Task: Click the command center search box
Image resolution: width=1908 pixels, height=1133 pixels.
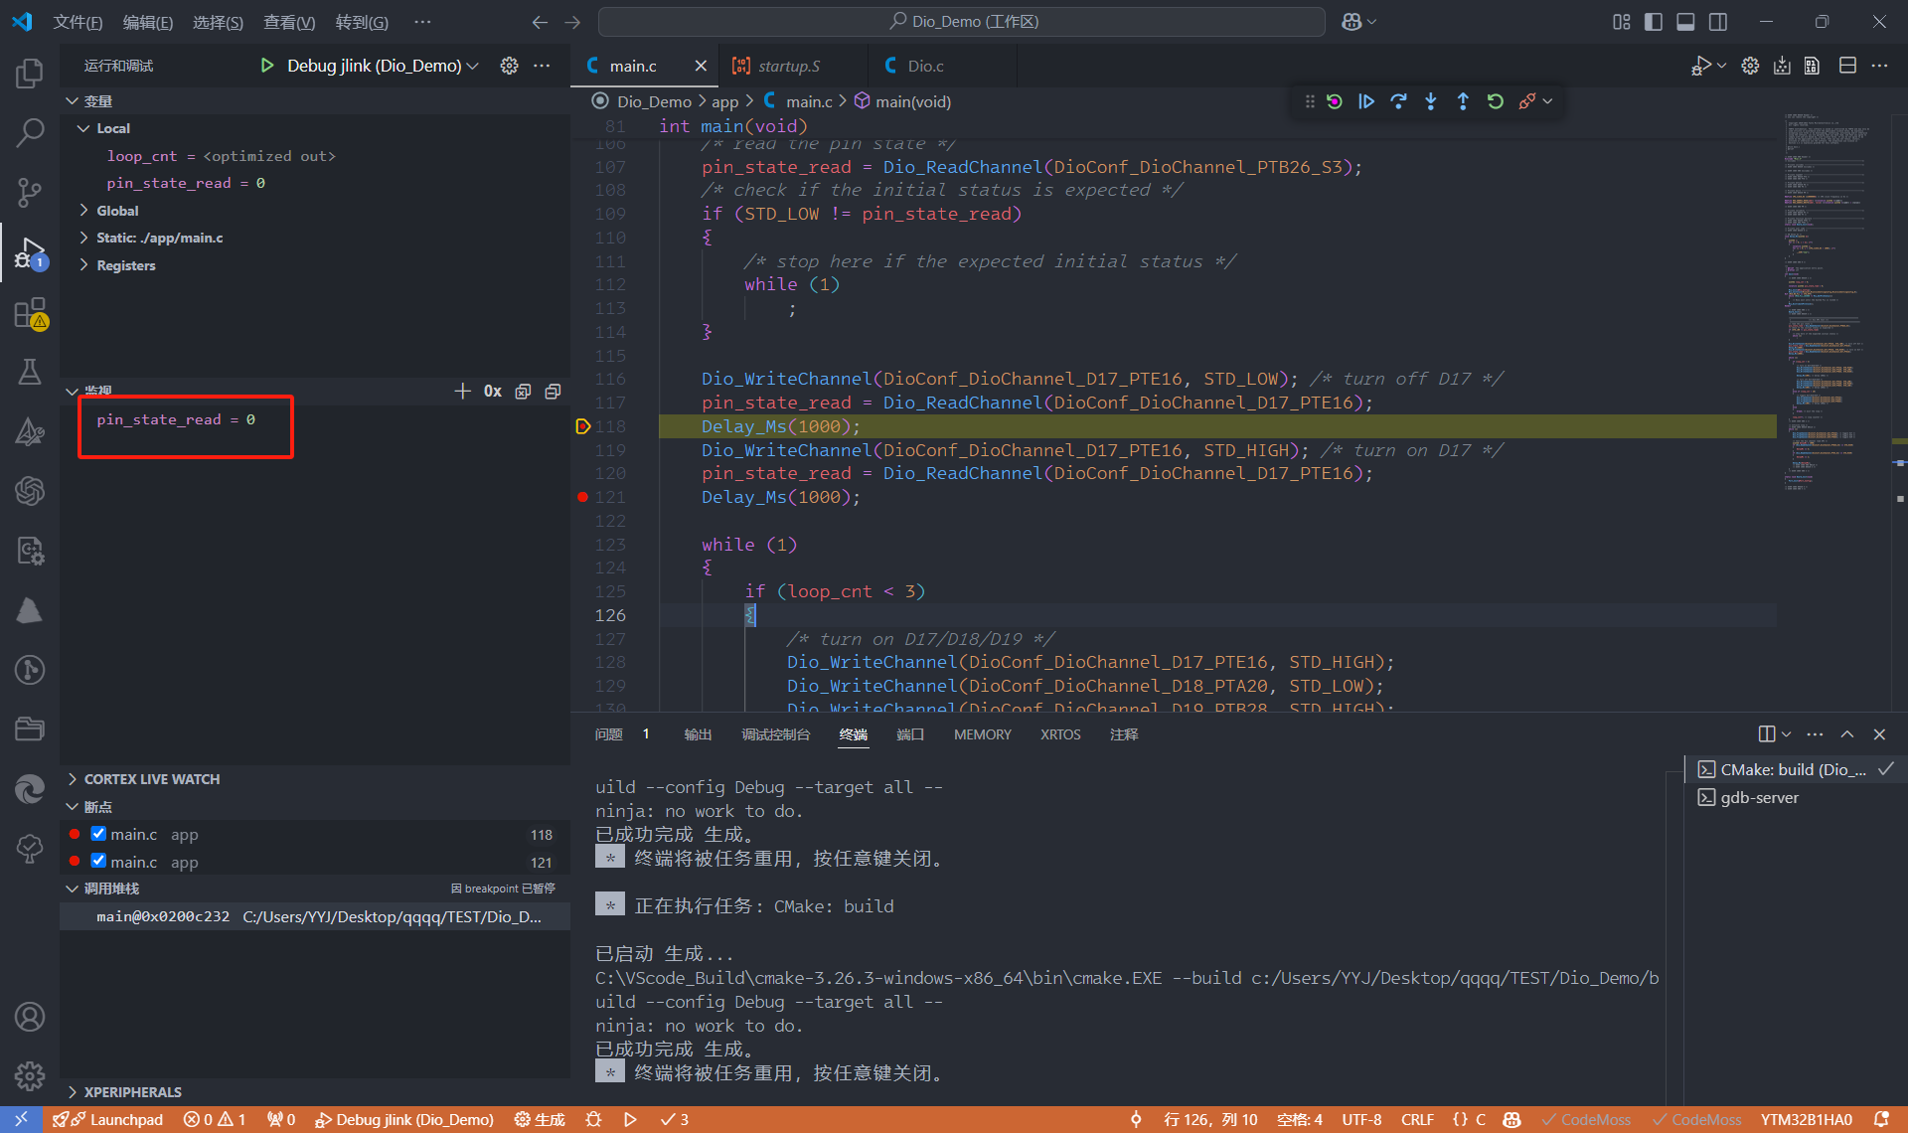Action: (x=961, y=21)
